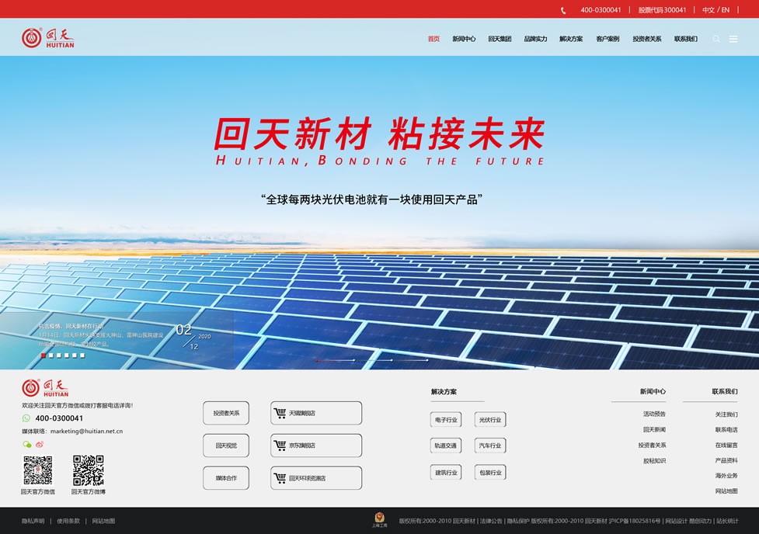Open 联系电话 under footer 联系我们
This screenshot has height=534, width=759.
[x=726, y=429]
